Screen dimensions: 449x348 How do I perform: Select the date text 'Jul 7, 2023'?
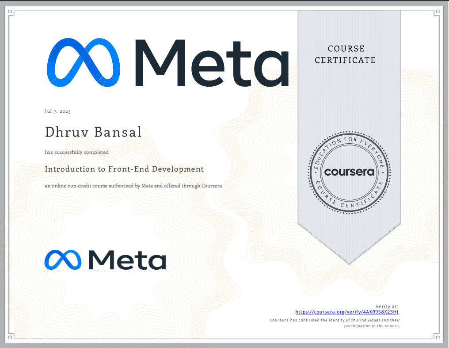(x=57, y=111)
